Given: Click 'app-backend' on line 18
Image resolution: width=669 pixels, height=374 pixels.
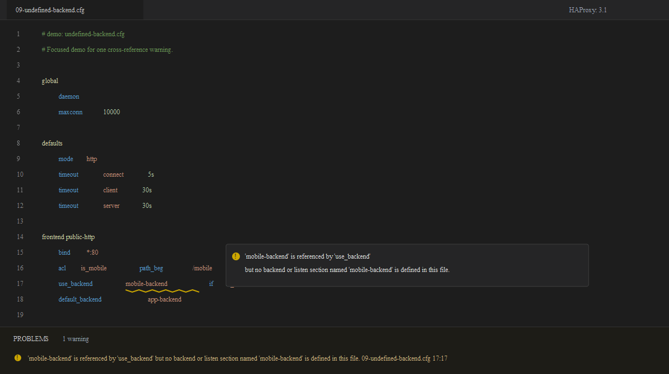Looking at the screenshot, I should [165, 299].
